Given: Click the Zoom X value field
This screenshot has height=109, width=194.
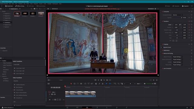Looking at the screenshot, I should tap(176, 25).
